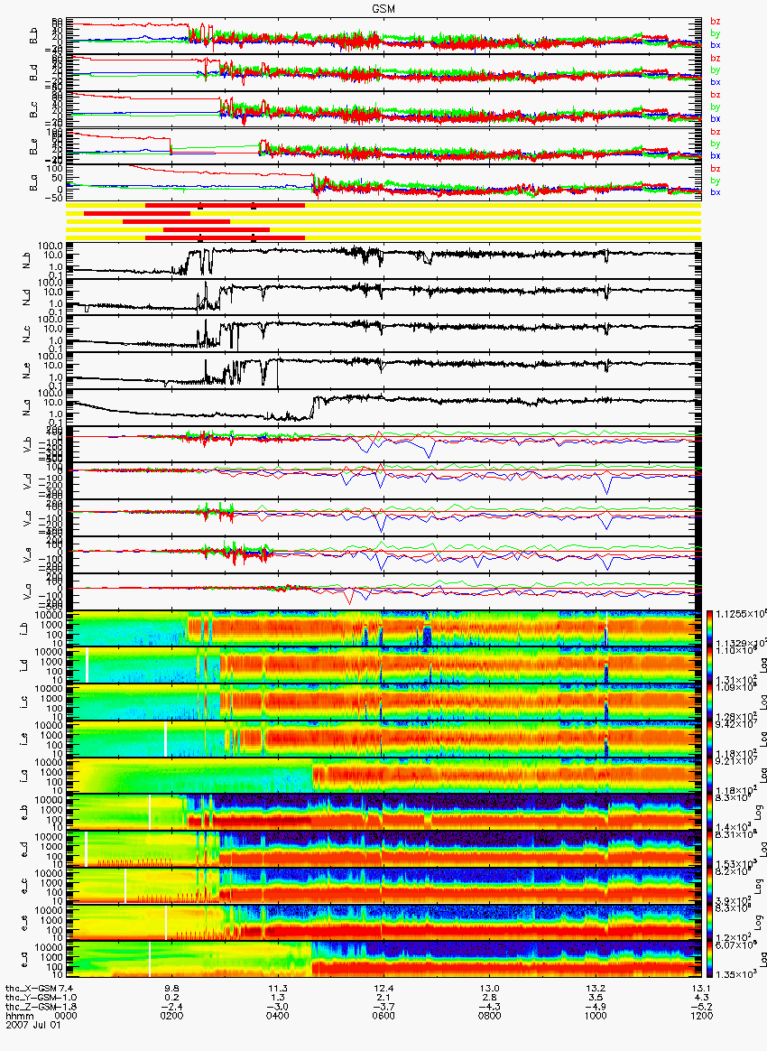Click the N_c density panel label
This screenshot has height=1051, width=767.
coord(27,334)
